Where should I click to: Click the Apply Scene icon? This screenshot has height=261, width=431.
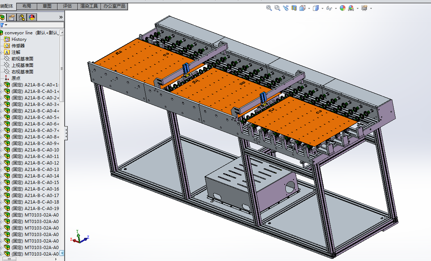point(351,8)
